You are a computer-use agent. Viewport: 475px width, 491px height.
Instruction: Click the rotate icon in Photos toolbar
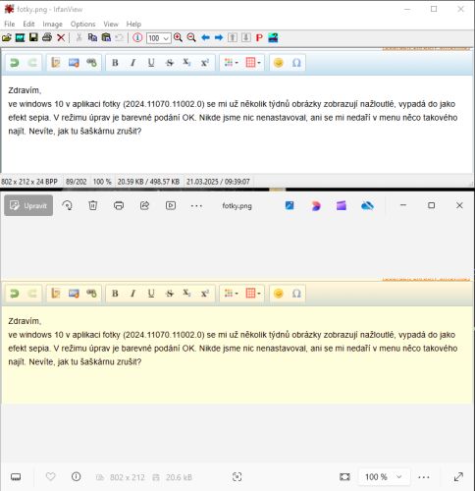pyautogui.click(x=67, y=205)
